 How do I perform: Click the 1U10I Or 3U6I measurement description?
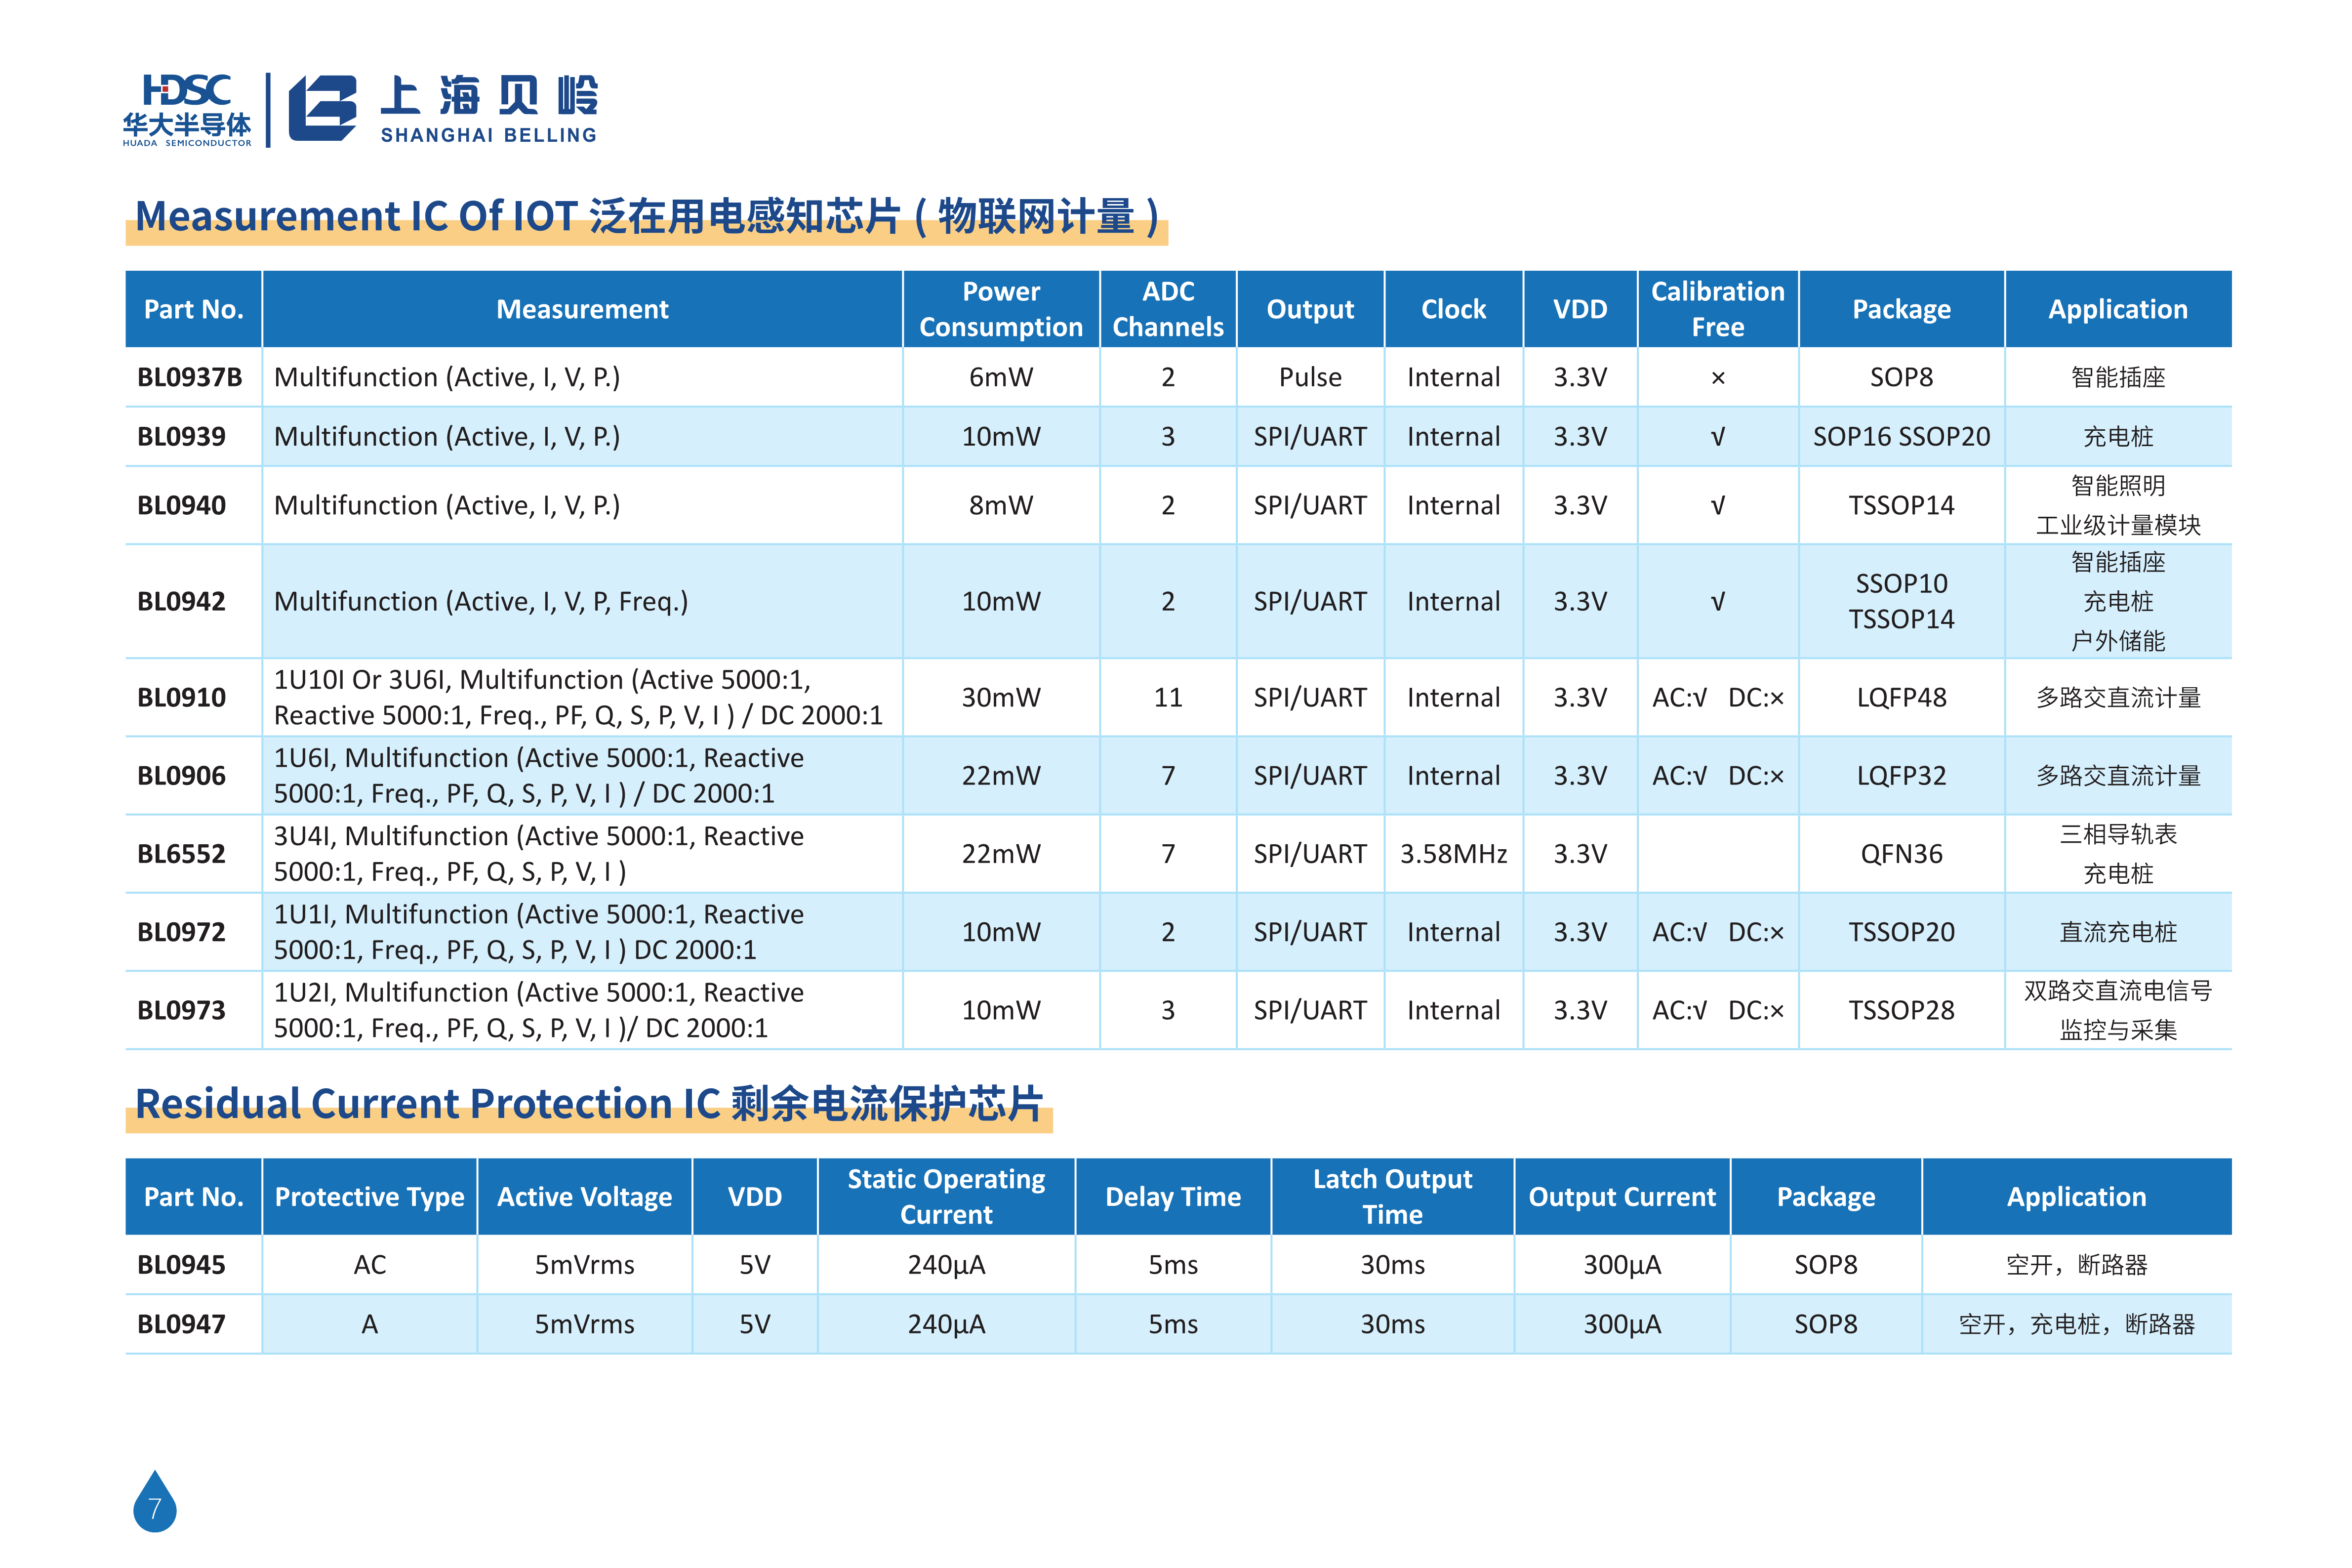pyautogui.click(x=578, y=697)
